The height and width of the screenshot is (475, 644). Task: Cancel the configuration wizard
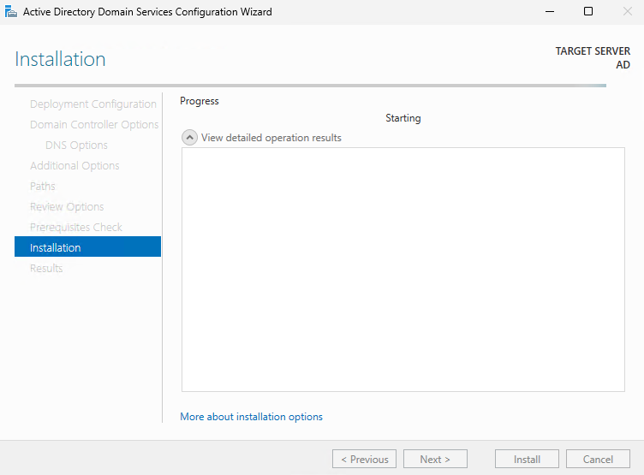point(598,460)
